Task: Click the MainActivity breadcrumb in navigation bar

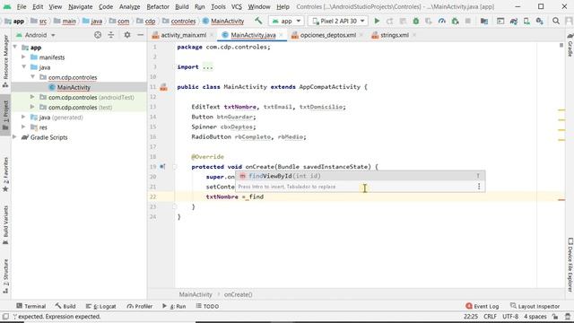Action: pos(223,21)
